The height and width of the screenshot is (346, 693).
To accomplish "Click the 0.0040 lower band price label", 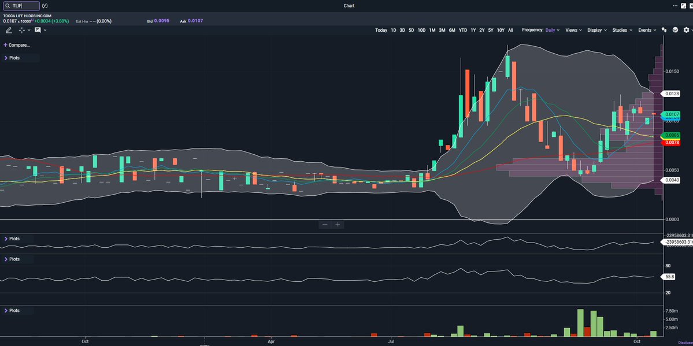I will 670,180.
